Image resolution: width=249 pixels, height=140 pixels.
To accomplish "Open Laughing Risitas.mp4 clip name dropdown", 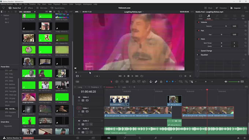I will (143, 12).
